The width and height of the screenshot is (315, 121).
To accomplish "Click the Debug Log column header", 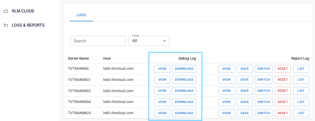I will pyautogui.click(x=187, y=58).
